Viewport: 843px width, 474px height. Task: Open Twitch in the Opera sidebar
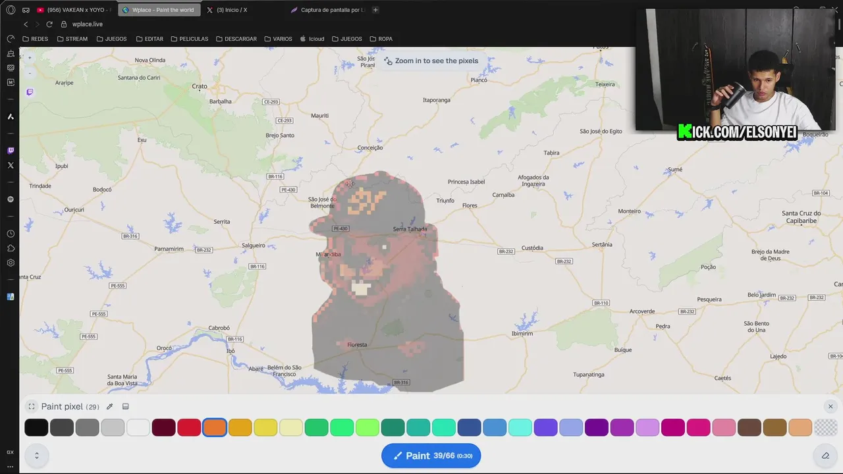[x=11, y=151]
